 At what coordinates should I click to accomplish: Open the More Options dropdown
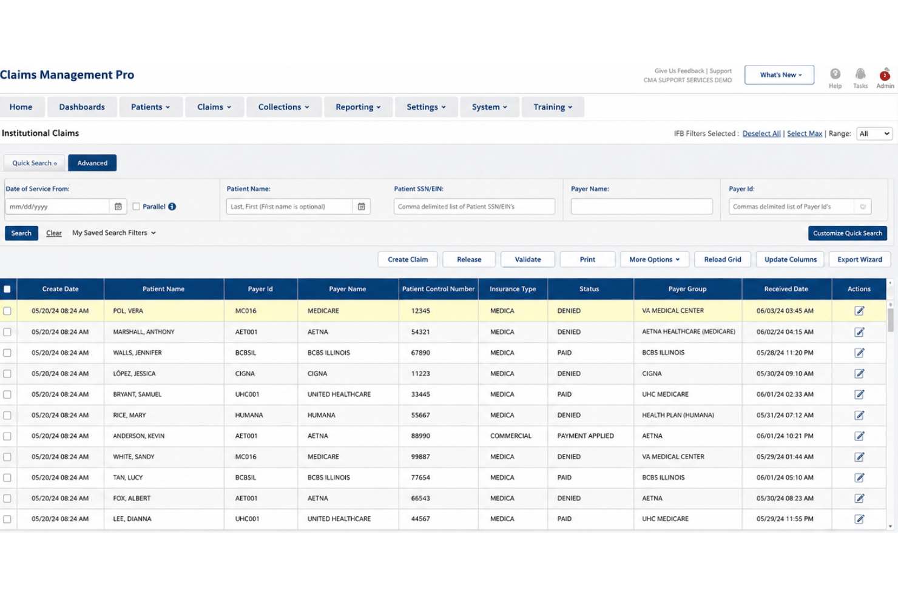pos(654,259)
